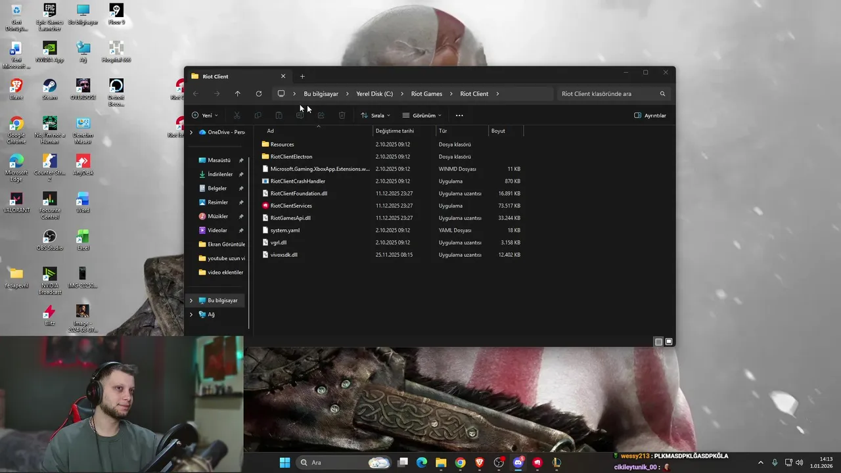Viewport: 841px width, 473px height.
Task: Open File Explorer from the taskbar
Action: [x=441, y=462]
